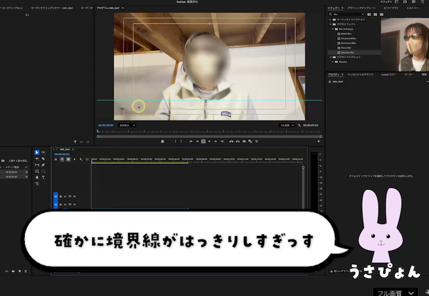Expand the audio transitions folder in Effects
The height and width of the screenshot is (296, 429).
point(330,19)
